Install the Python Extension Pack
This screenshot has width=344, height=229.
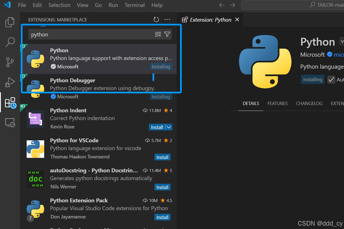point(163,217)
